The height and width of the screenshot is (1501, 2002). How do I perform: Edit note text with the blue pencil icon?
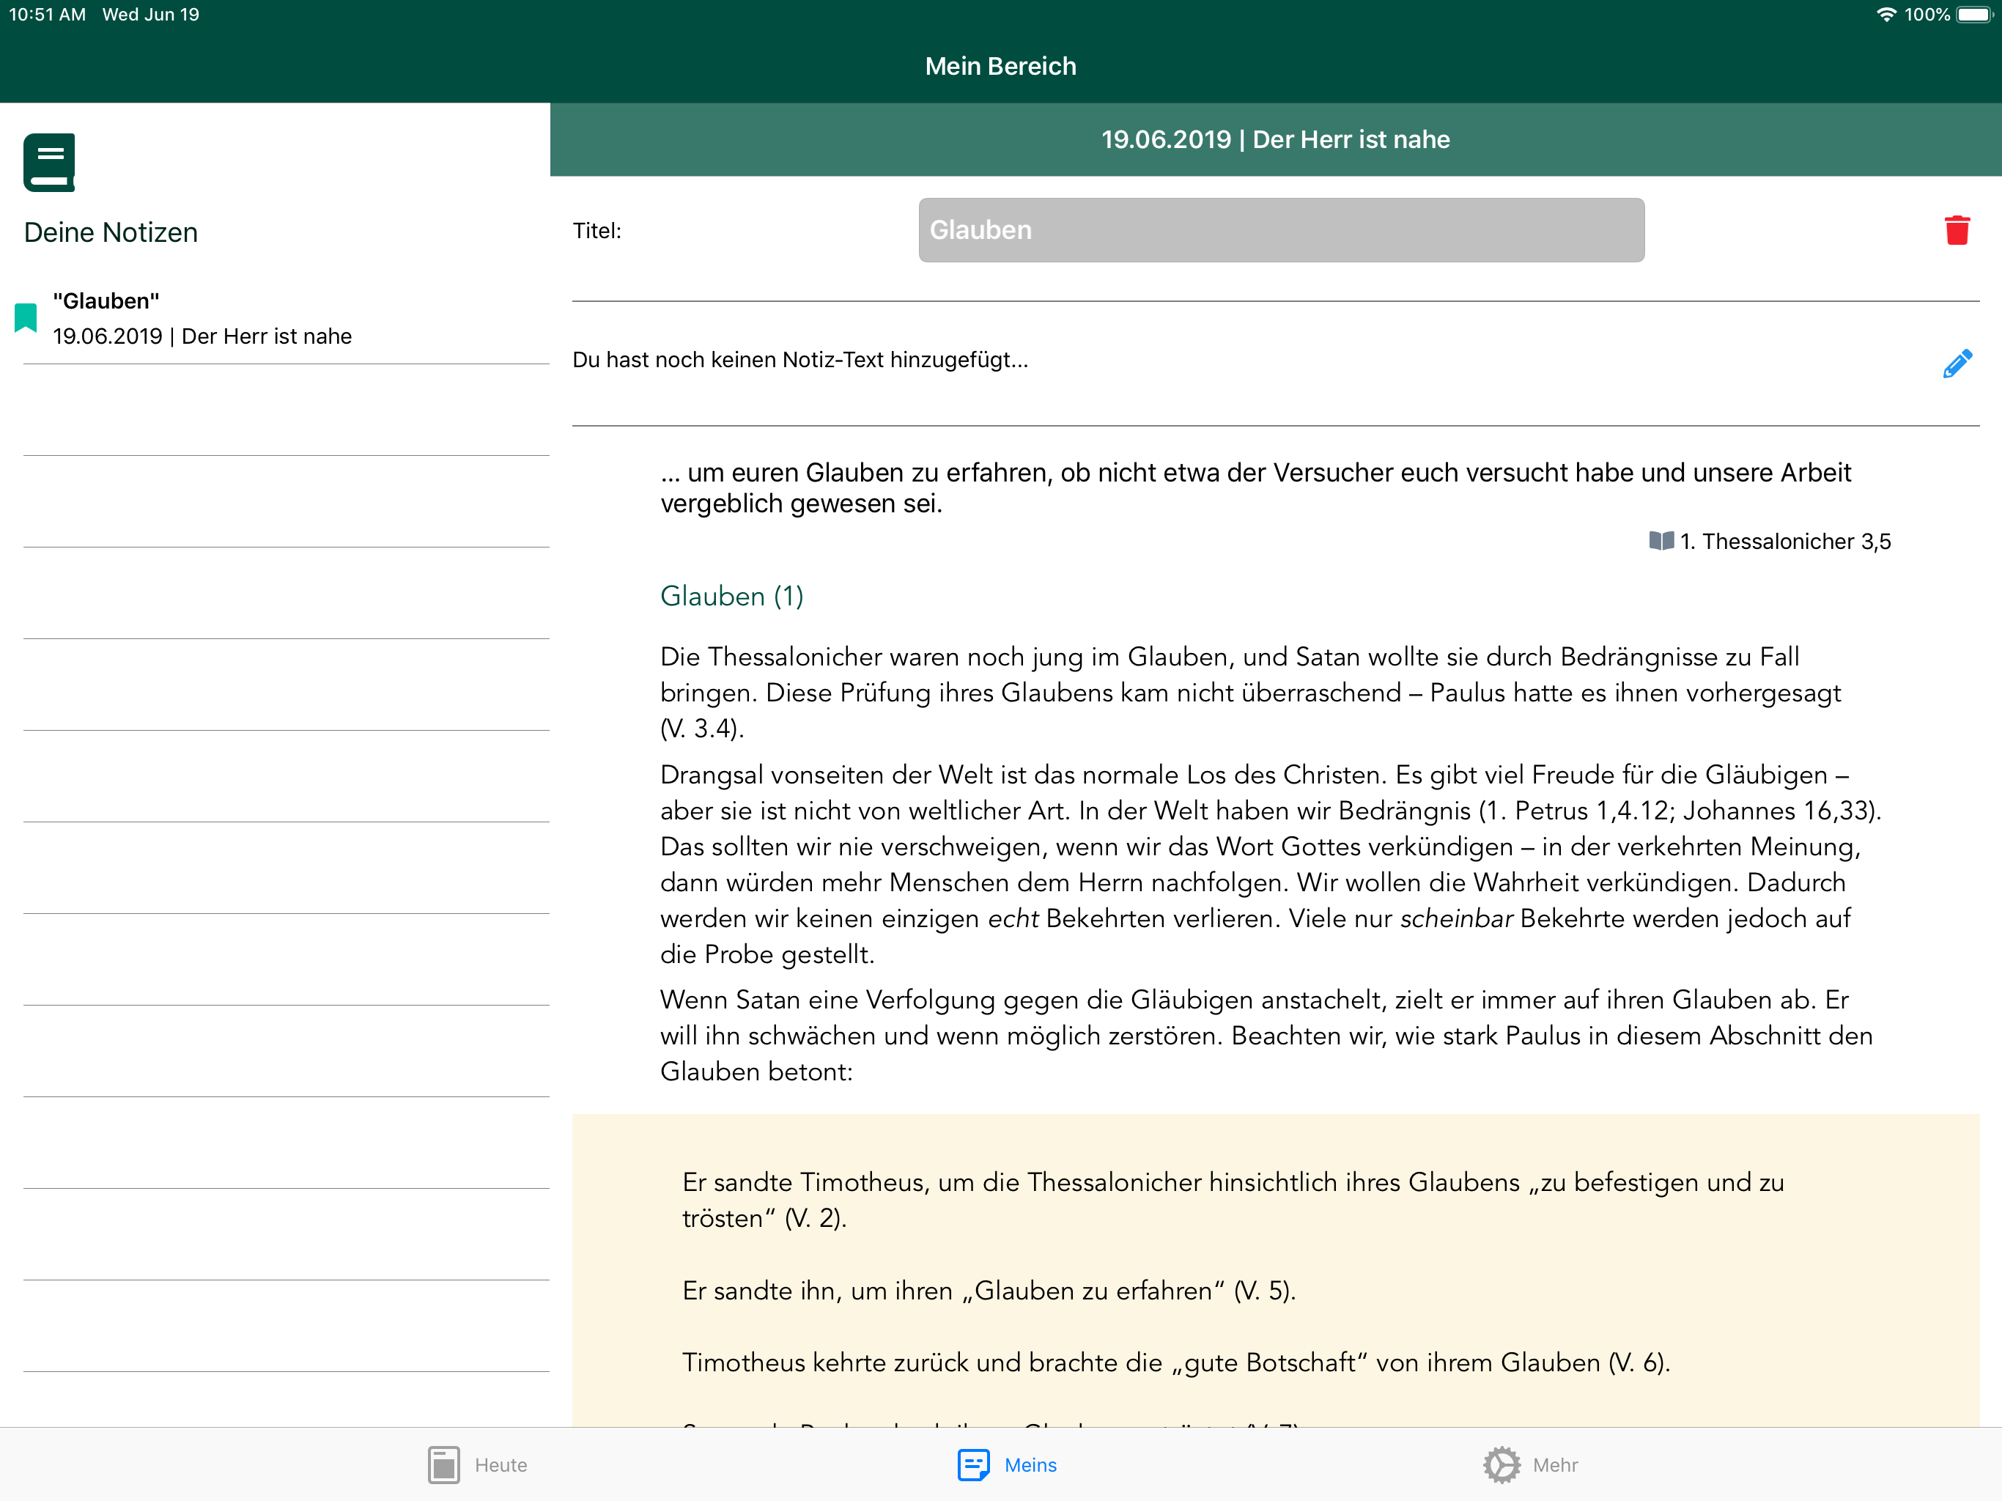[1957, 363]
